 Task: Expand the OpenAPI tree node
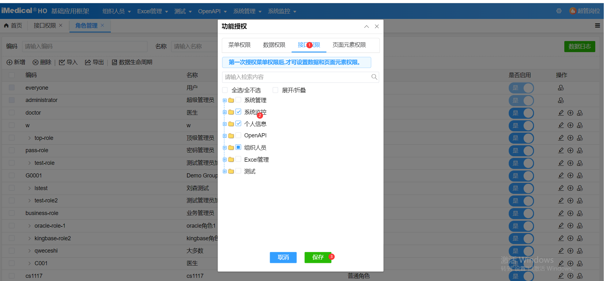point(225,136)
